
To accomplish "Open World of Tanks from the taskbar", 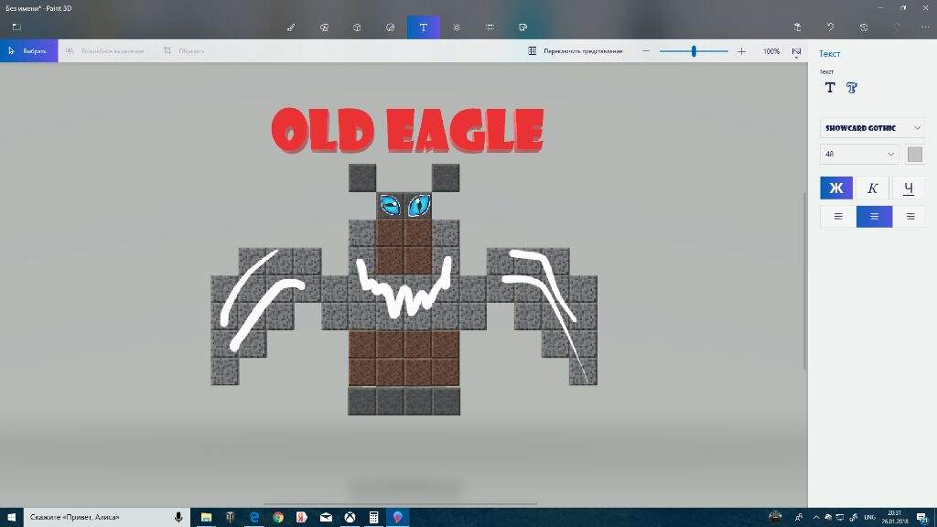I will (x=230, y=518).
